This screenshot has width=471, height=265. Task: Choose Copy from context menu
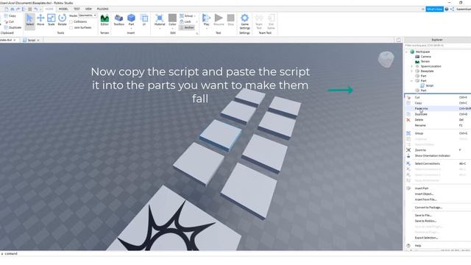tap(438, 103)
